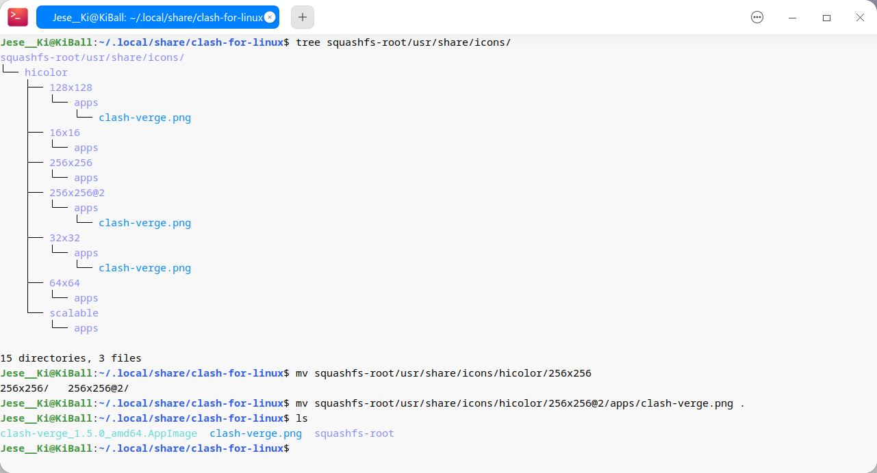Screen dimensions: 877x473
Task: Click the 16x16 folder name
Action: click(x=64, y=133)
